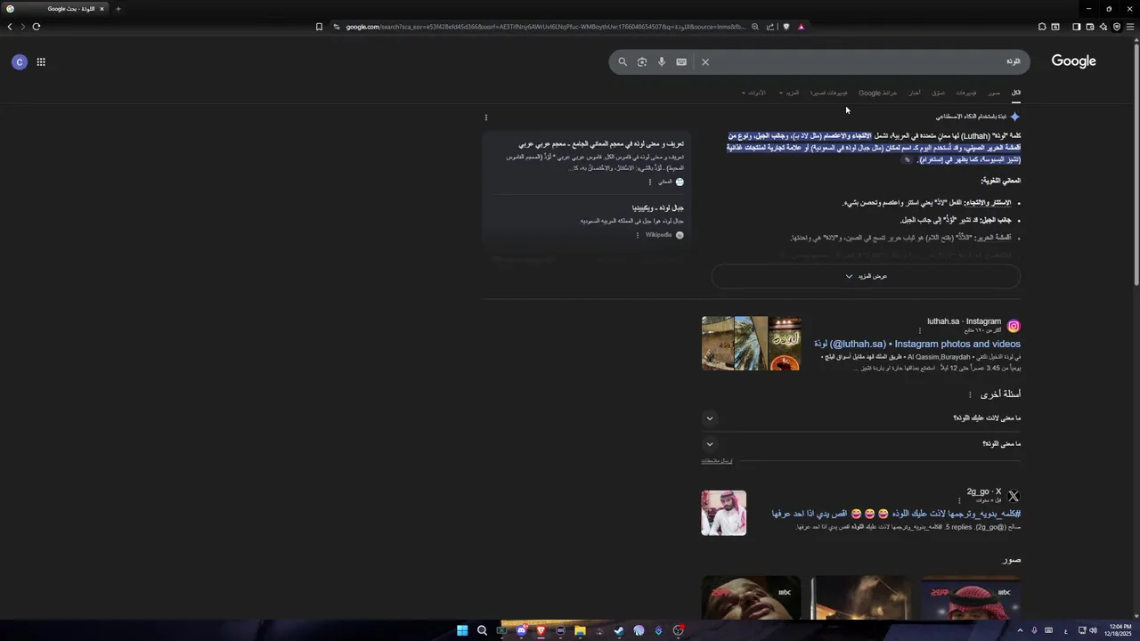
Task: Open Windows taskbar search
Action: point(482,631)
